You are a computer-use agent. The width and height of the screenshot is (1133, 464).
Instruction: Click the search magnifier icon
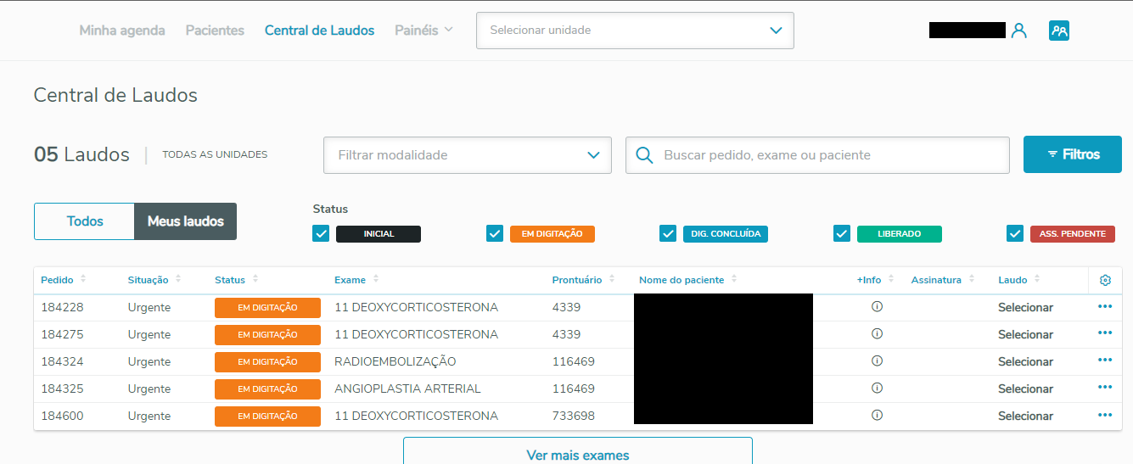point(644,155)
